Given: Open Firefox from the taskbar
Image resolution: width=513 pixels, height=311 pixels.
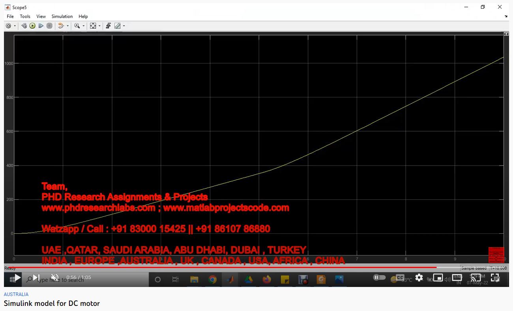Looking at the screenshot, I should 267,280.
